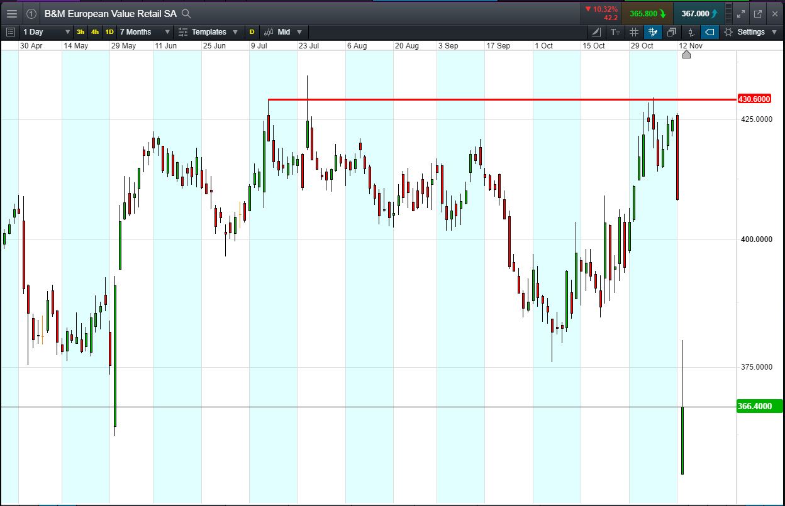Toggle the crosshair drawing mode icon
The image size is (785, 506).
pyautogui.click(x=653, y=31)
